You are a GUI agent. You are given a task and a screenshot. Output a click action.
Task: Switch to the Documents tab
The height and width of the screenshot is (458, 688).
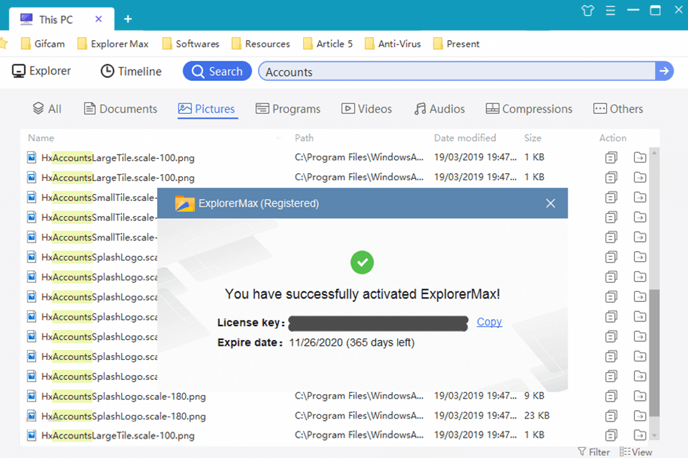pos(120,108)
